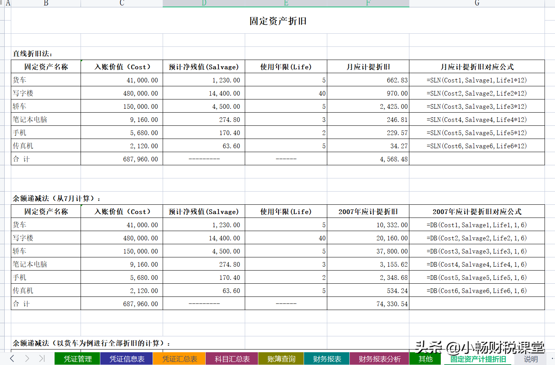Open the 凭证信息表 sheet tab
Image resolution: width=555 pixels, height=365 pixels.
(126, 359)
